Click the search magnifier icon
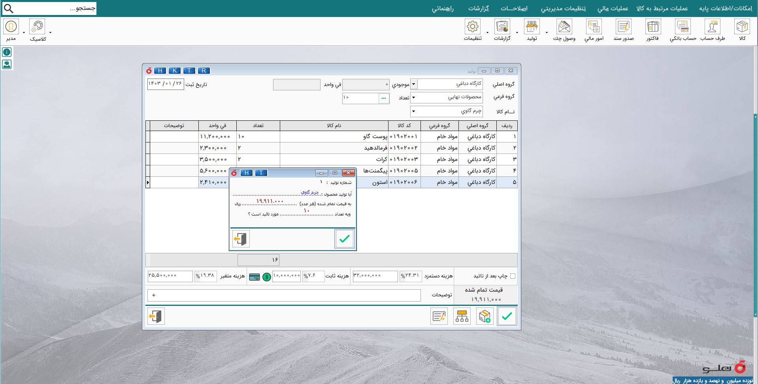The image size is (758, 384). (8, 8)
